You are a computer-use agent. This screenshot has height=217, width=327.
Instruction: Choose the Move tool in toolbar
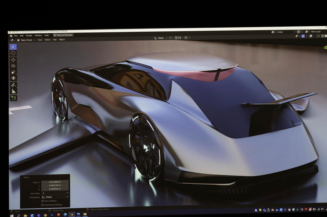point(13,60)
